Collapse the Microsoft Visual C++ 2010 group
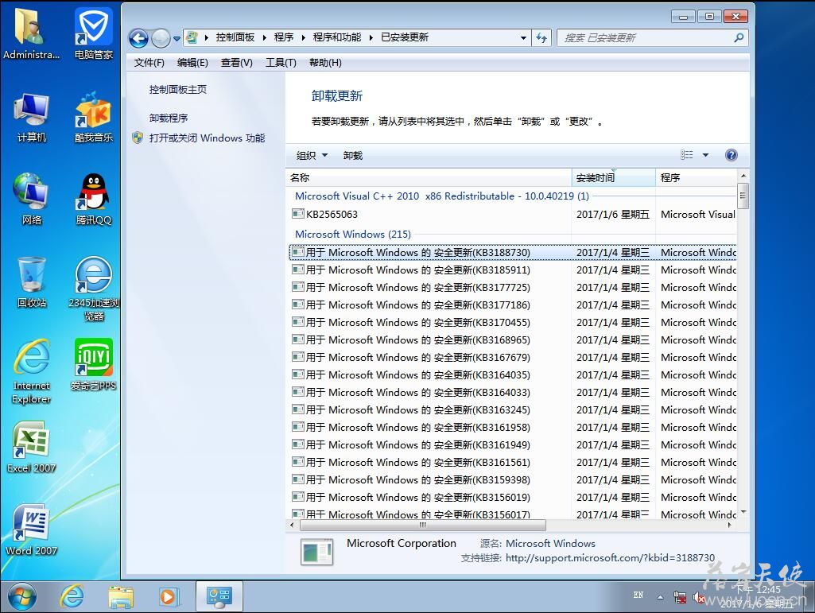815x613 pixels. pos(442,196)
